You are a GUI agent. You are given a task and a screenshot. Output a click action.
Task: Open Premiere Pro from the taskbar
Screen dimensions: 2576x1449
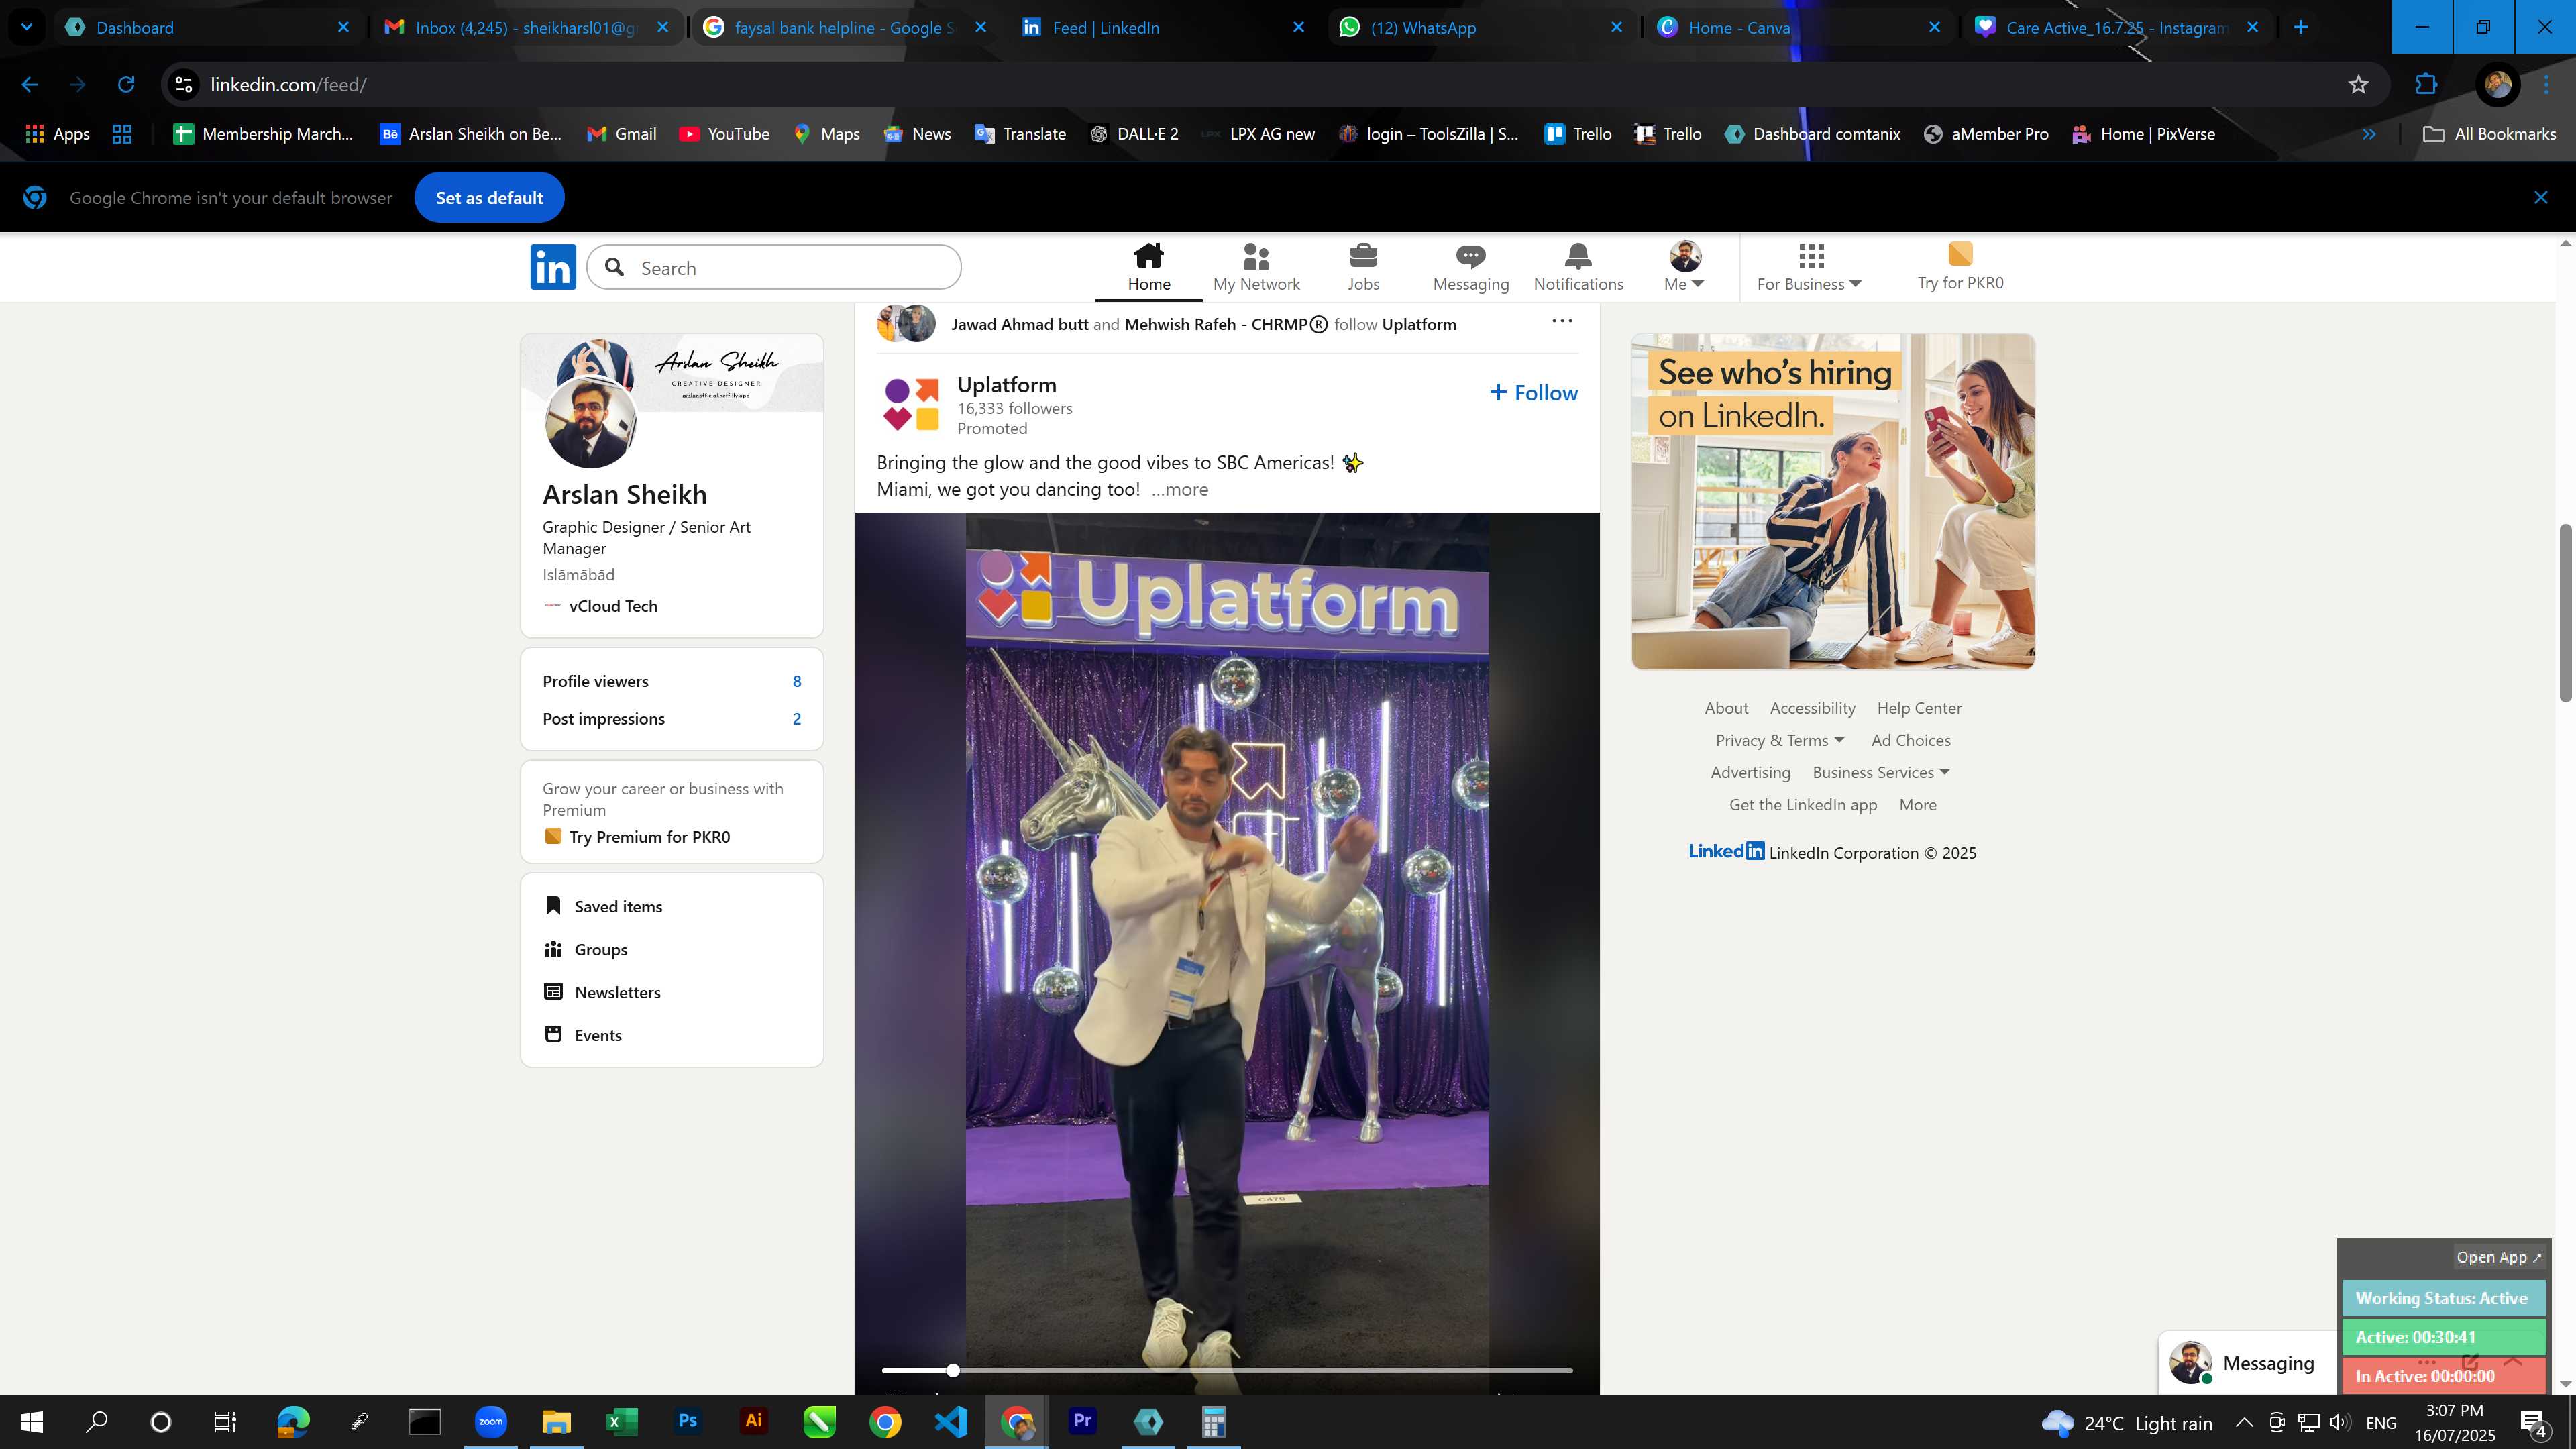(x=1082, y=1421)
